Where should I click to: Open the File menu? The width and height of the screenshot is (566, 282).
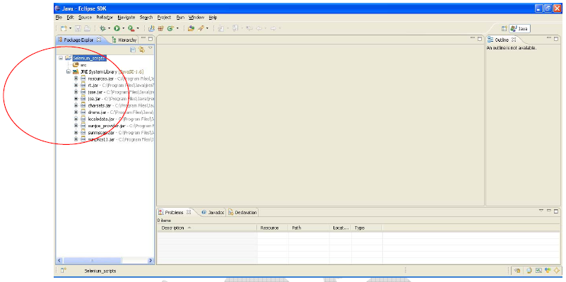59,18
